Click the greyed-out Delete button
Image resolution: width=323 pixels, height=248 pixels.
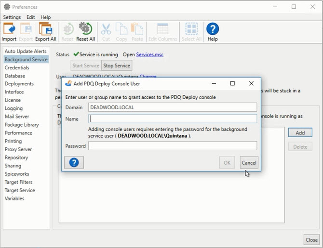(x=300, y=147)
